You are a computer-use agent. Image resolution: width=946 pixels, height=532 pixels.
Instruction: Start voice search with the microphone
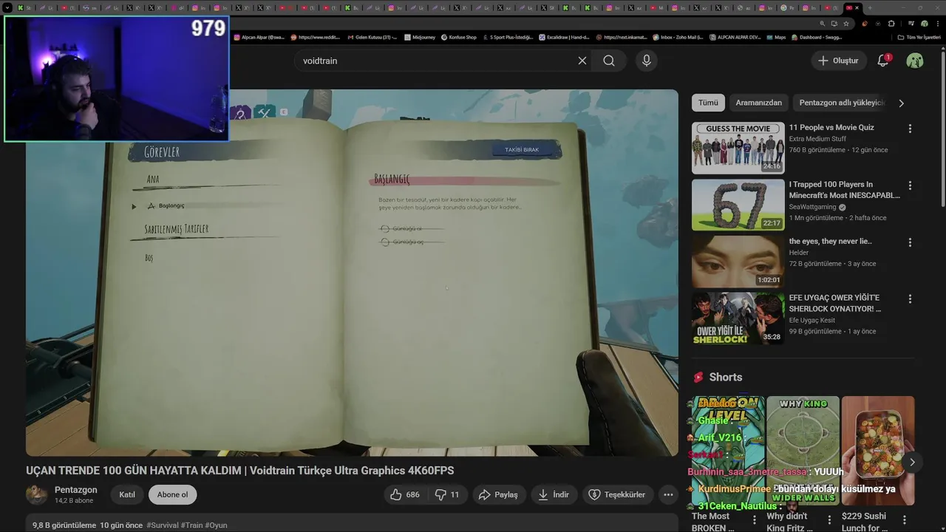coord(647,61)
